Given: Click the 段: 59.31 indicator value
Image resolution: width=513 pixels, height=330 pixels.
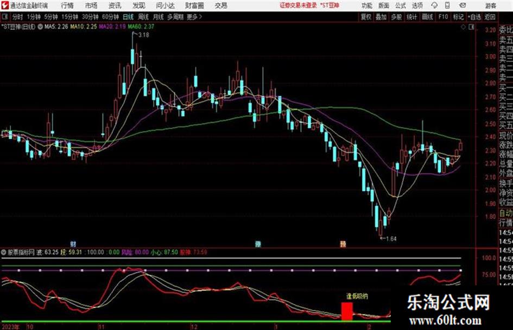Looking at the screenshot, I should pos(71,252).
